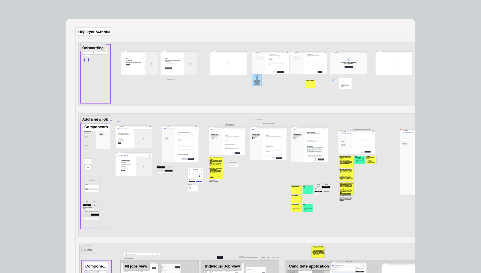Image resolution: width=481 pixels, height=273 pixels.
Task: Select the Add a new job section title
Action: pos(95,119)
